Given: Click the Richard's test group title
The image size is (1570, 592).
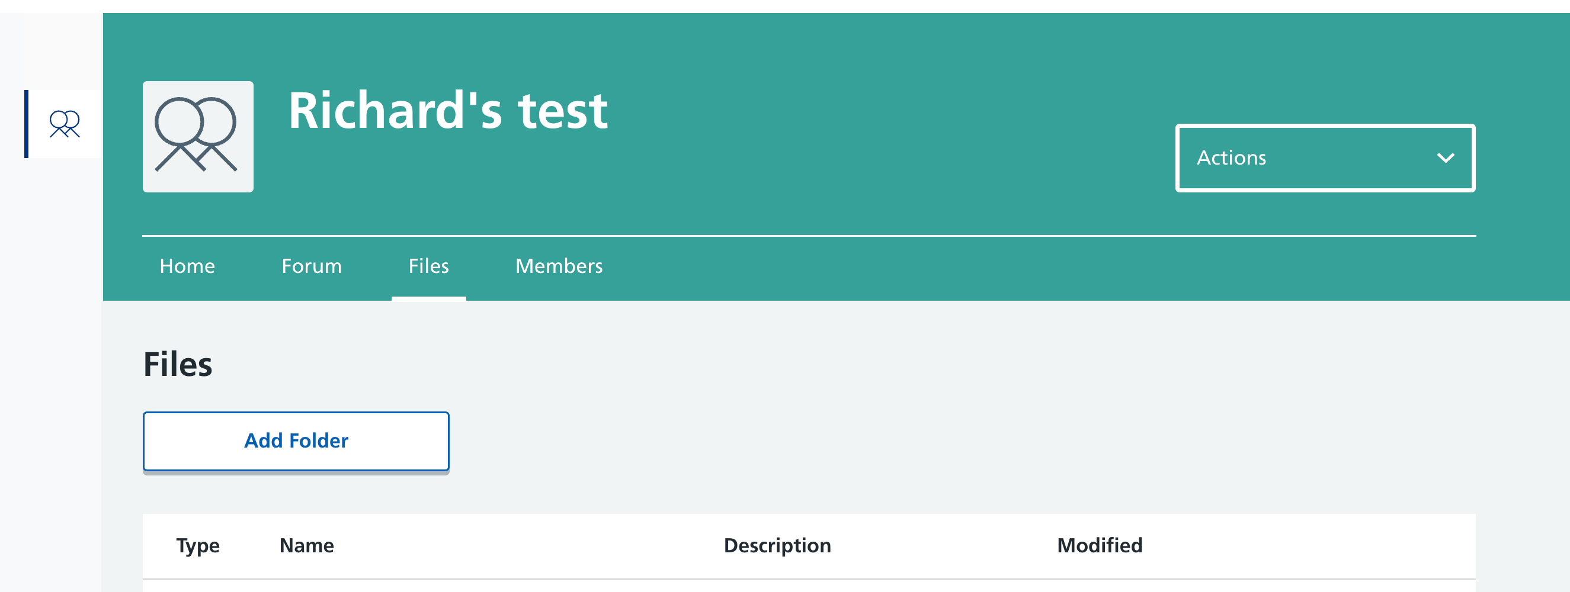Looking at the screenshot, I should [448, 111].
